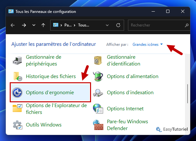Open the Grandes icônes view dropdown
This screenshot has height=141, width=196.
tap(147, 45)
